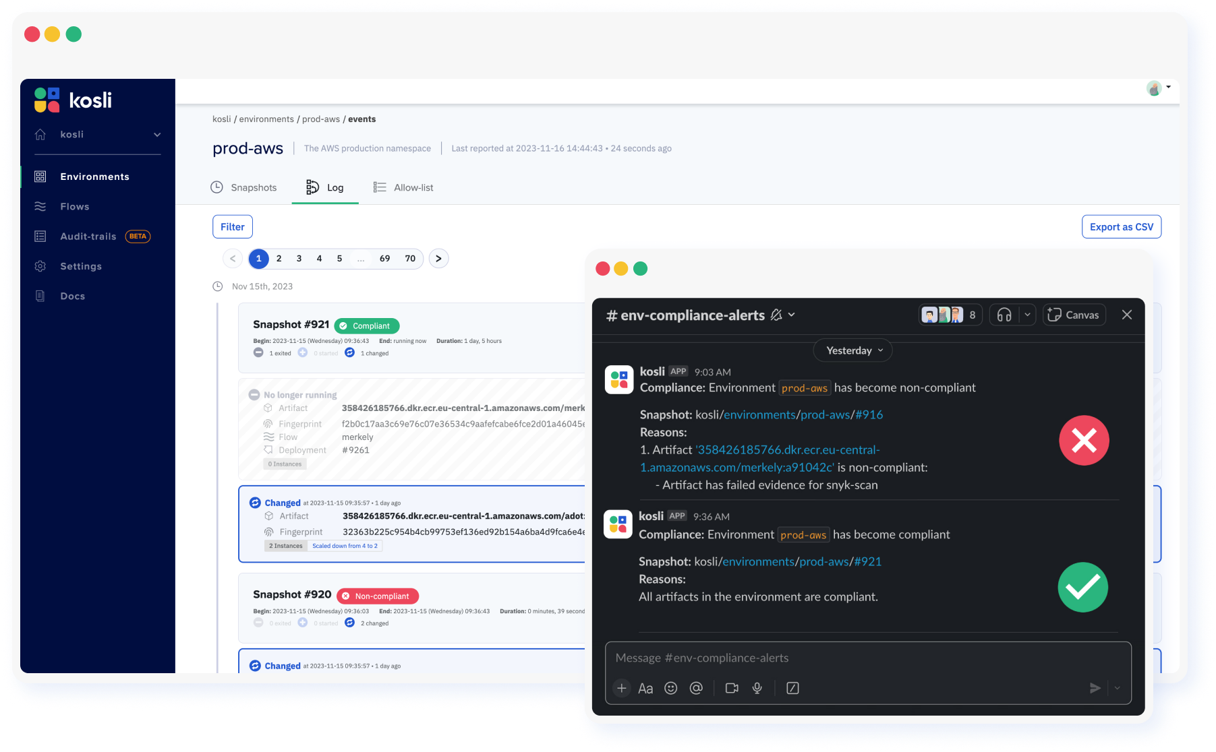Click the Environments grid icon
Screen dimensions: 1216x752
click(40, 177)
